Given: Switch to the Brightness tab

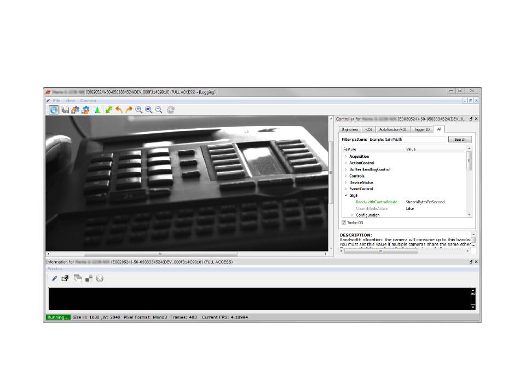Looking at the screenshot, I should tap(350, 129).
